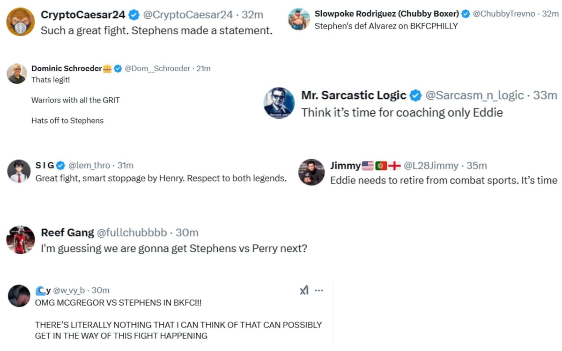Image resolution: width=562 pixels, height=351 pixels.
Task: Open Dominic Schroeder's profile photo
Action: 17,73
